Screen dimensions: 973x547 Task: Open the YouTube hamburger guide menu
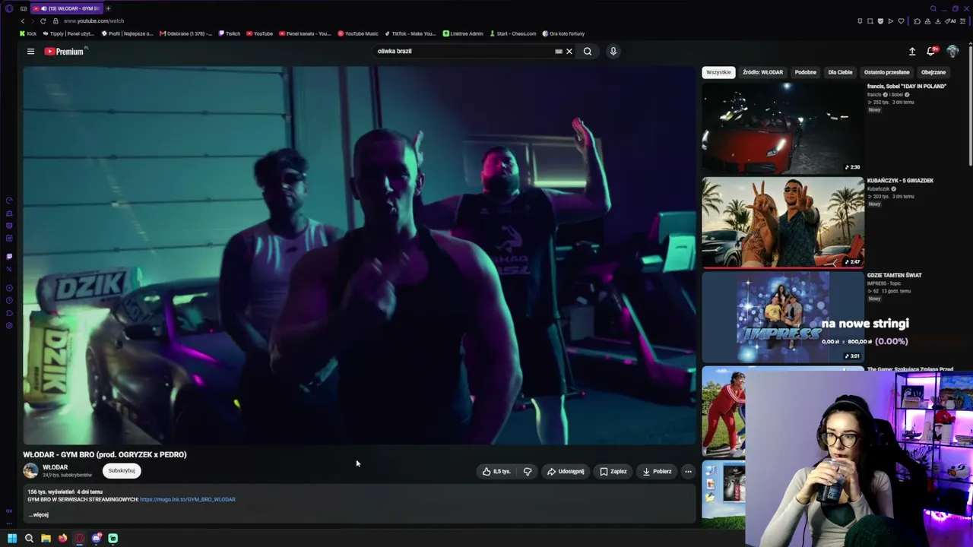pyautogui.click(x=30, y=52)
